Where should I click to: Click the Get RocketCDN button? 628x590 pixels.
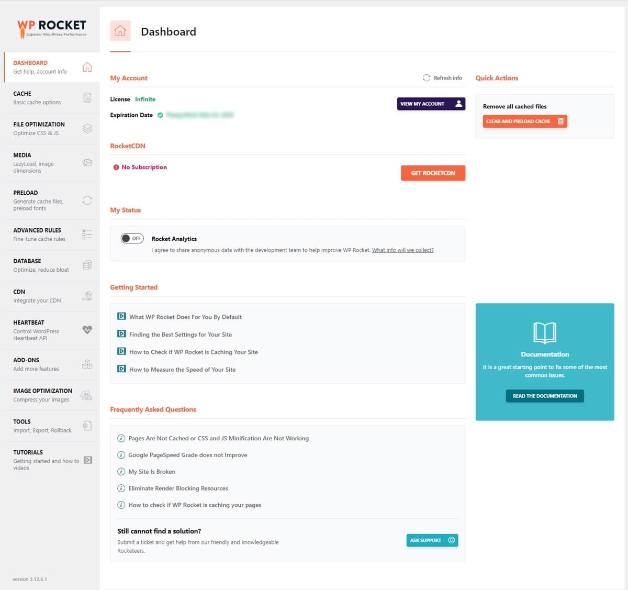(433, 173)
